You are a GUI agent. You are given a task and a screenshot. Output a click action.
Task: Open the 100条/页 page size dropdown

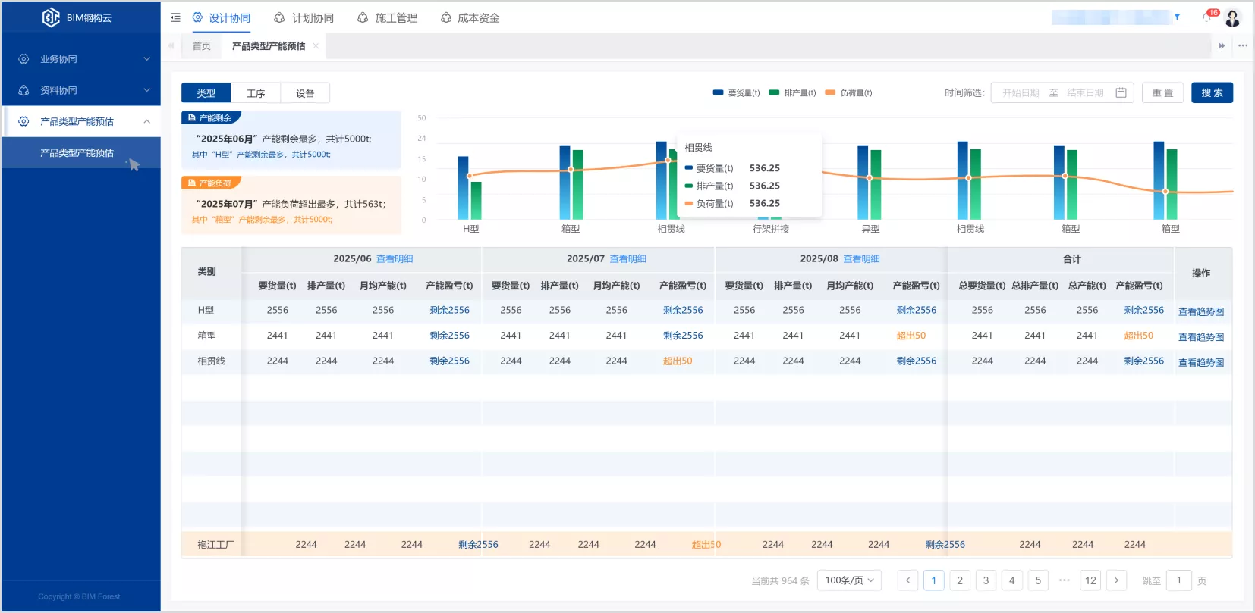point(849,580)
